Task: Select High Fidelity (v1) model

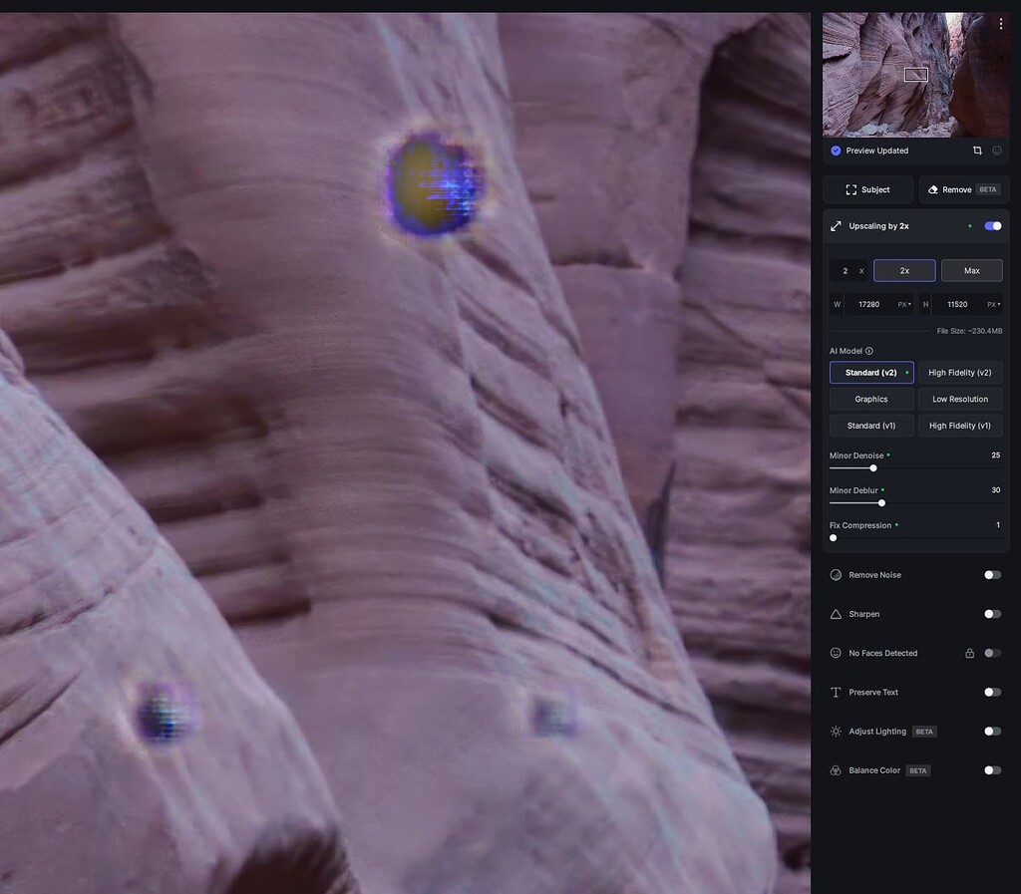Action: click(x=960, y=426)
